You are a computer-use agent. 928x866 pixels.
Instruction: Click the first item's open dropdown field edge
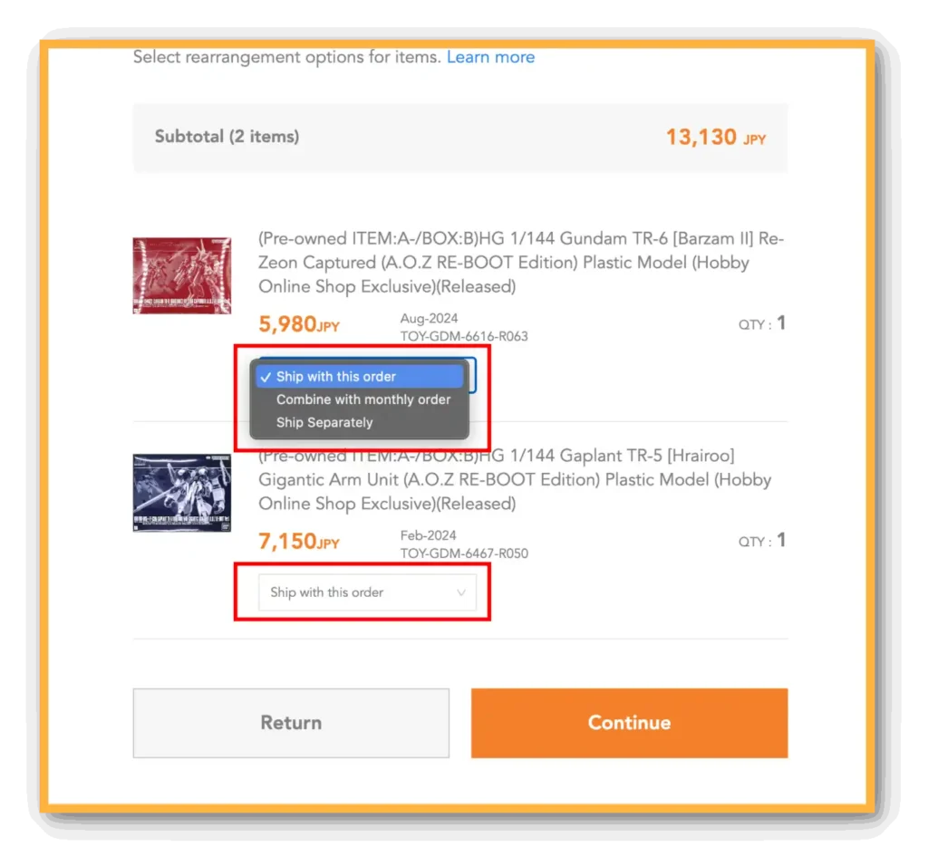[472, 375]
